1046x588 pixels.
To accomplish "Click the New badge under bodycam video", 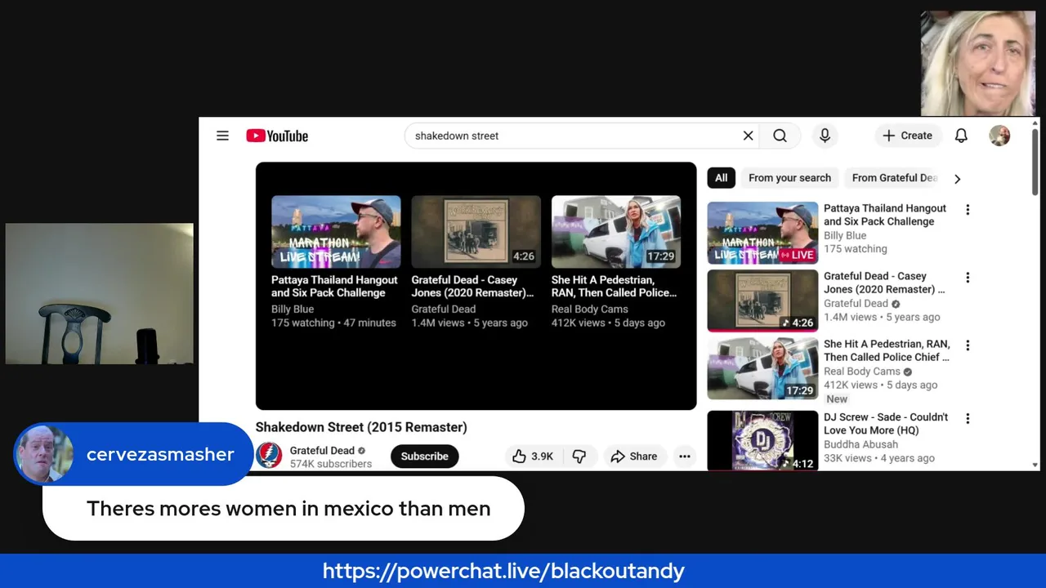I will pyautogui.click(x=837, y=399).
